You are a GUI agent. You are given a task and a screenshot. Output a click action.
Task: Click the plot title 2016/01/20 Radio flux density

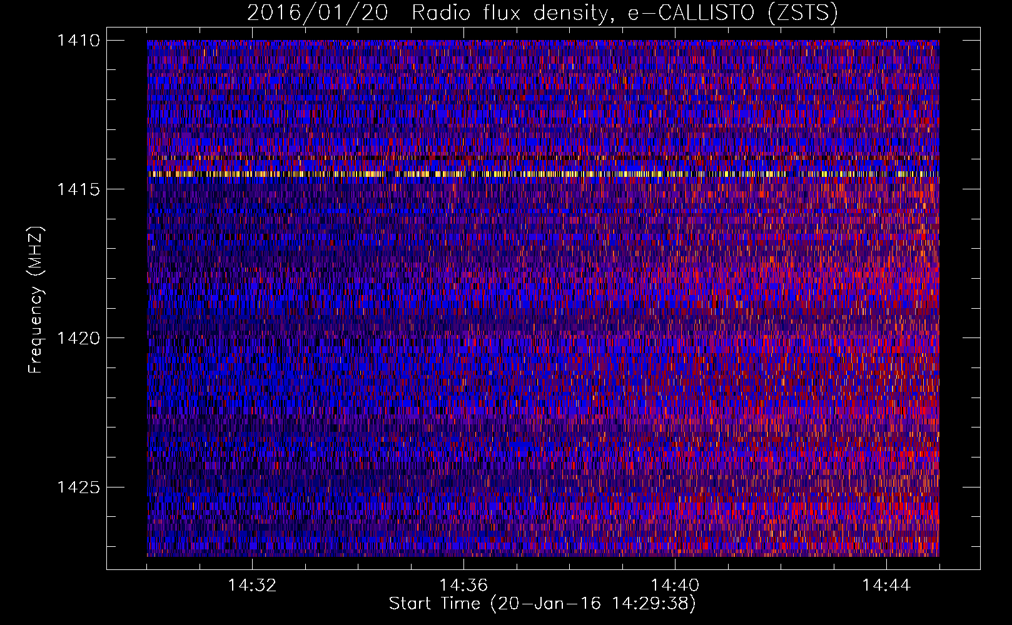point(542,13)
